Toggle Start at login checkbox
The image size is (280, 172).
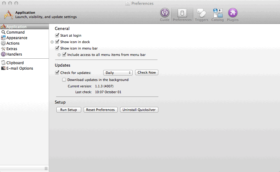point(57,35)
